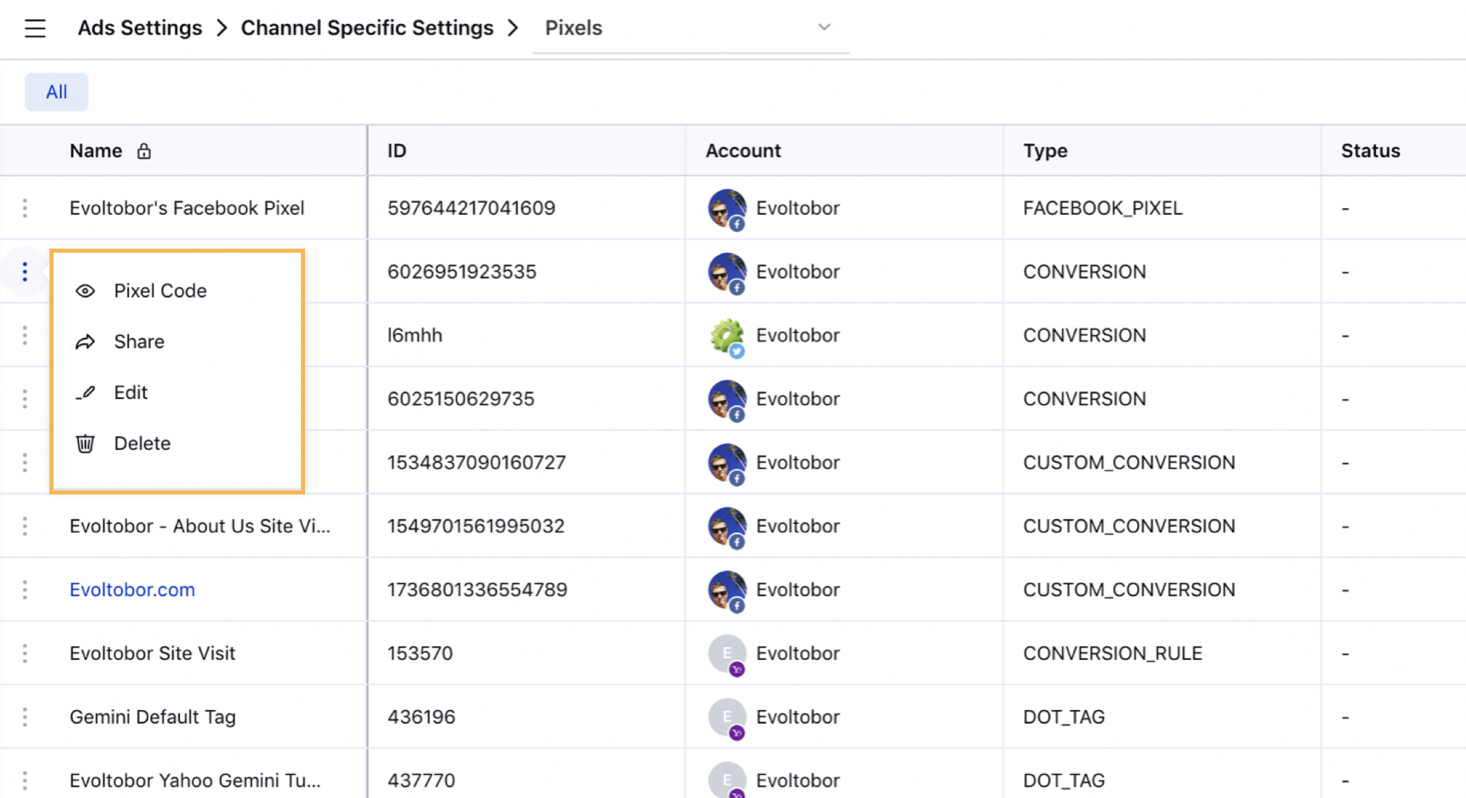Screen dimensions: 1466x798
Task: Click the Delete menu item
Action: 142,443
